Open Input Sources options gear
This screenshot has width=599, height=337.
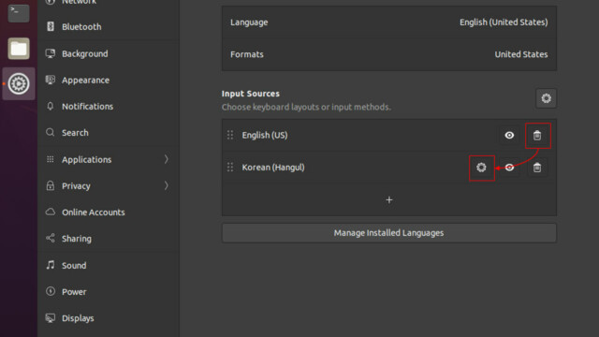click(546, 98)
